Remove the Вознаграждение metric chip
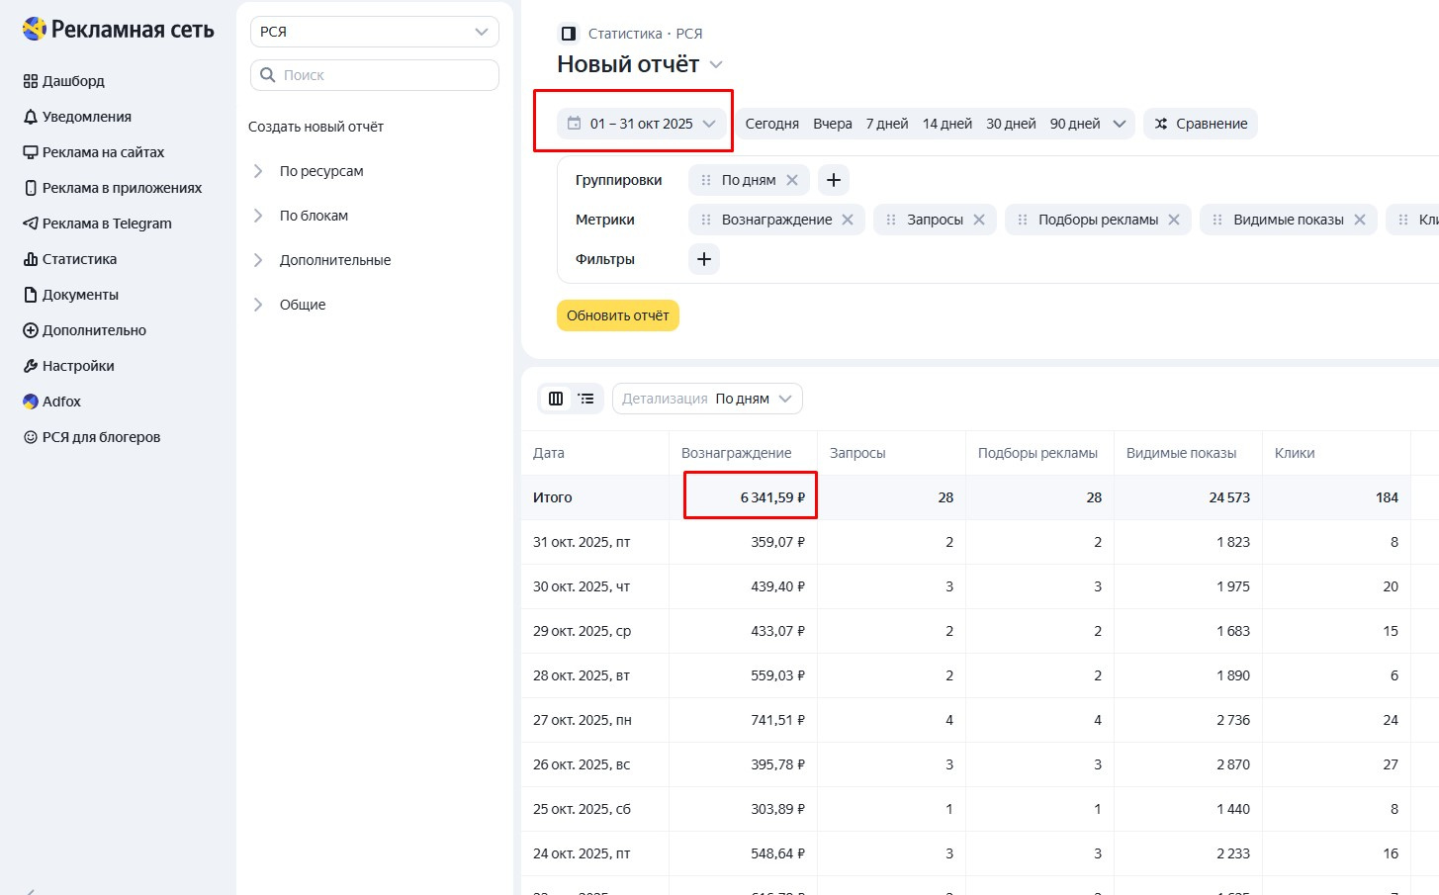The image size is (1439, 895). pos(848,220)
